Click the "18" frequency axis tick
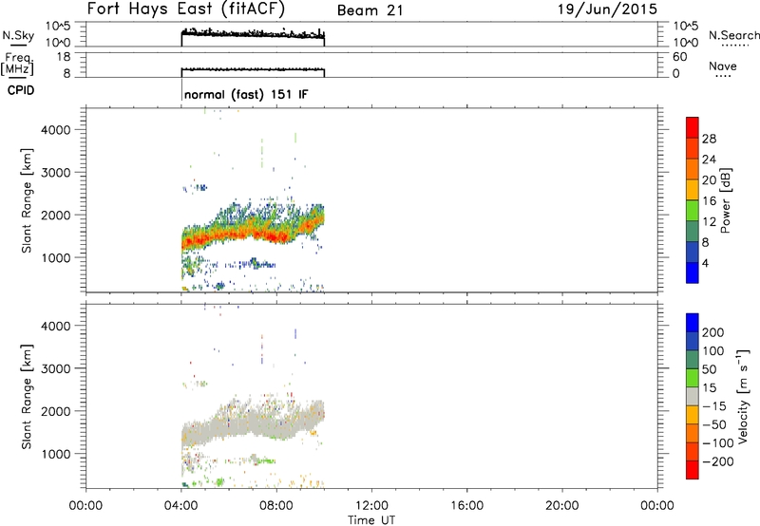This screenshot has width=760, height=526. pyautogui.click(x=64, y=57)
